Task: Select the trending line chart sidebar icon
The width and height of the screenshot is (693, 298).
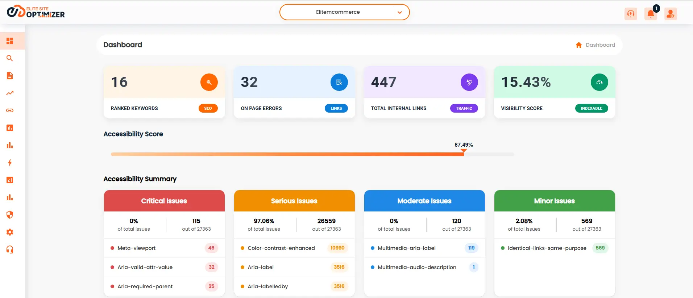Action: point(10,93)
